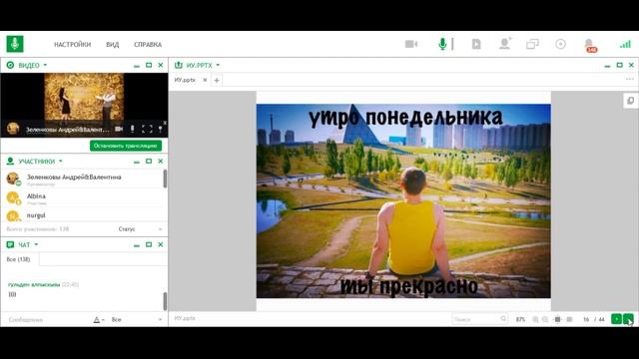The image size is (639, 359).
Task: Click the fit-to-page view icon
Action: [557, 319]
